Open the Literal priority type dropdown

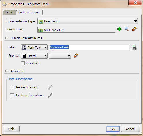pyautogui.click(x=34, y=56)
